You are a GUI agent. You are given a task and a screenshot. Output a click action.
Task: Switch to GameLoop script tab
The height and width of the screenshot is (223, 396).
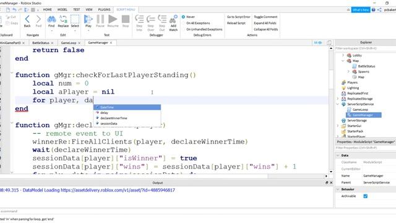pos(69,43)
